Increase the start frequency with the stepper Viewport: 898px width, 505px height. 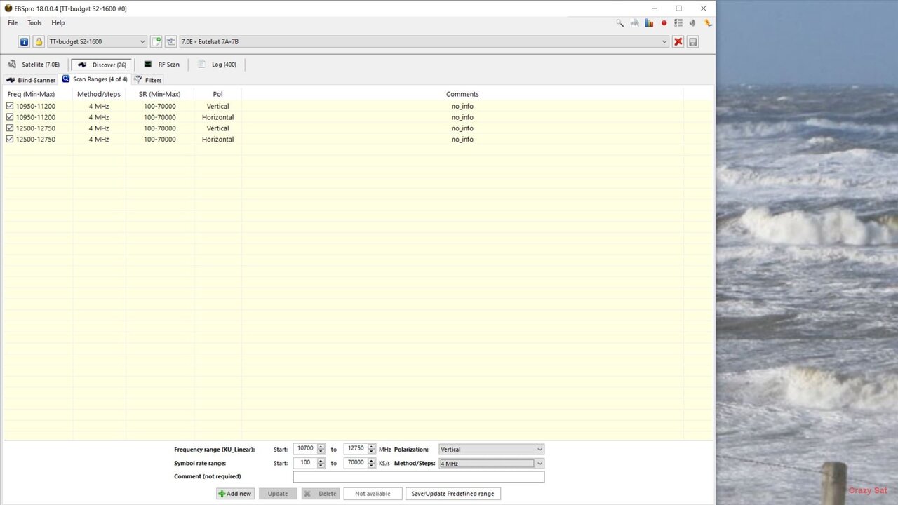pos(321,446)
